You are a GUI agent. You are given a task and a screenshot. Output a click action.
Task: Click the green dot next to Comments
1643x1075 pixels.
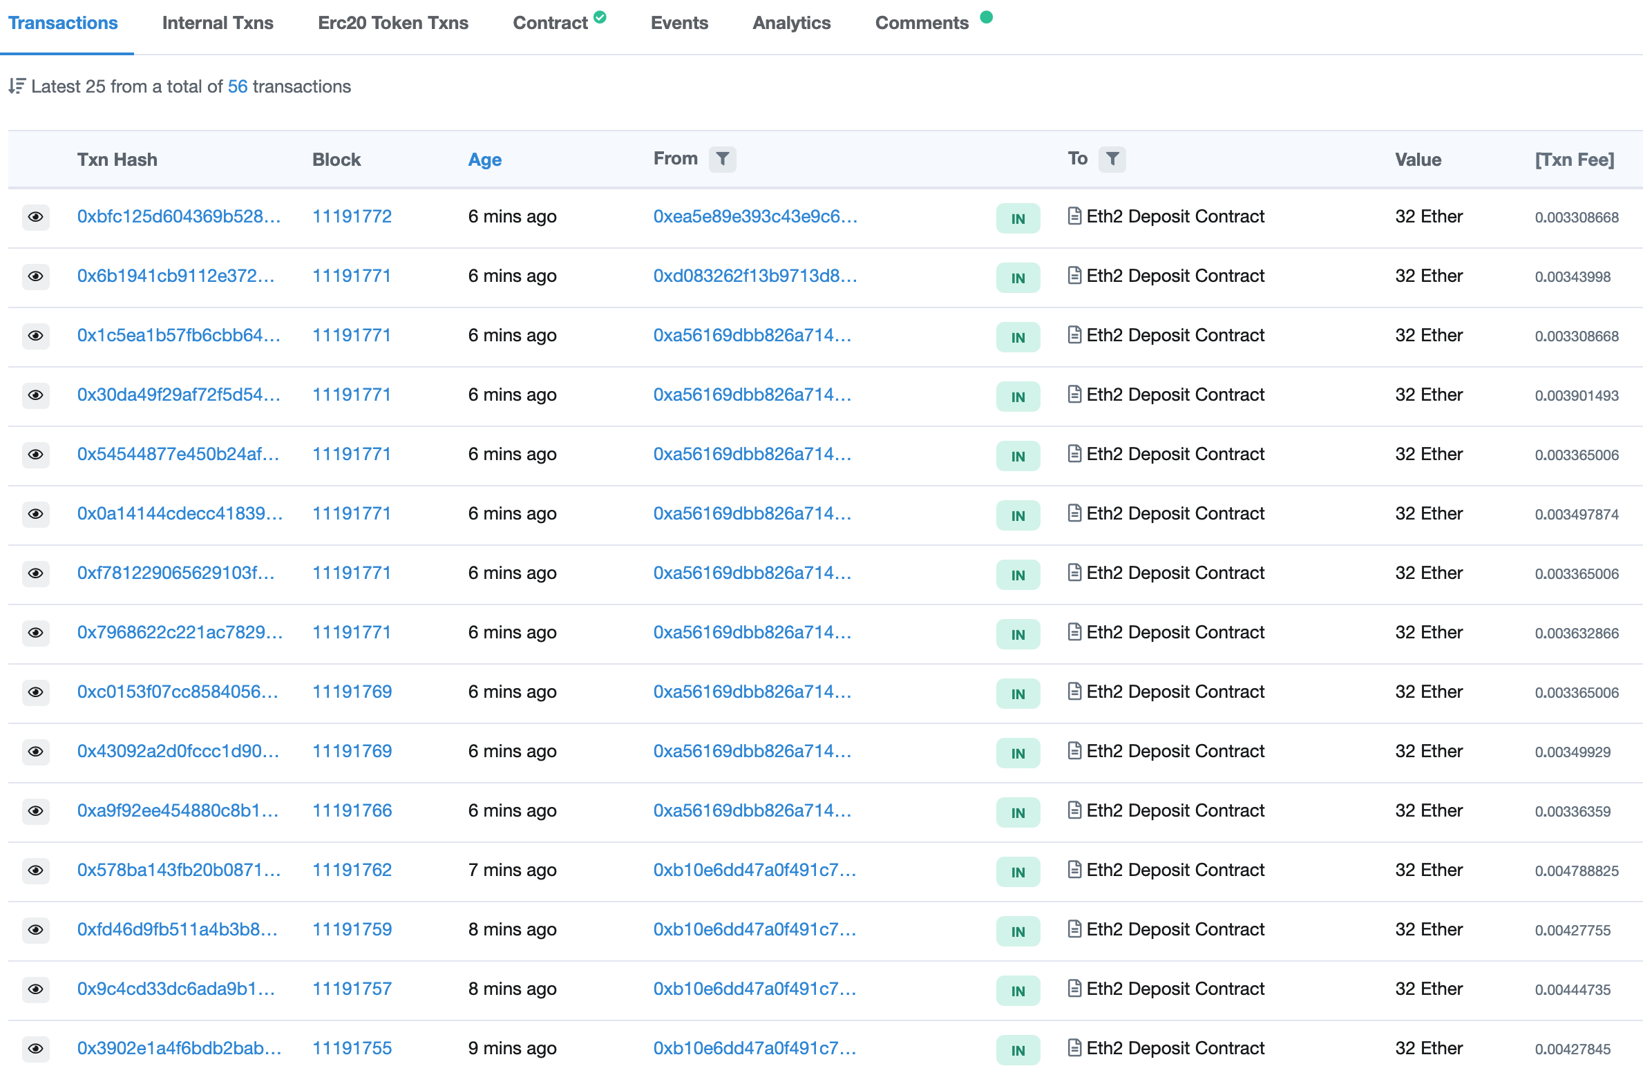coord(987,17)
